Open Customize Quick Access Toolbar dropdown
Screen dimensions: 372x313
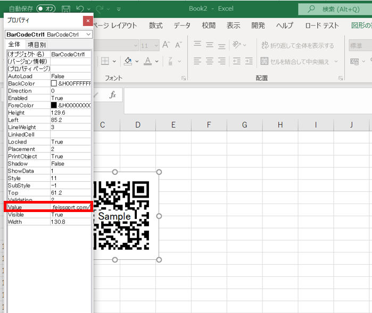119,9
